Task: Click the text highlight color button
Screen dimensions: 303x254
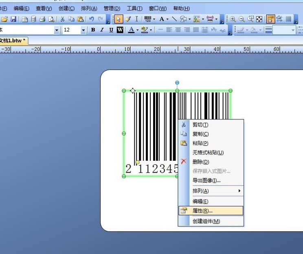Action: coord(144,30)
